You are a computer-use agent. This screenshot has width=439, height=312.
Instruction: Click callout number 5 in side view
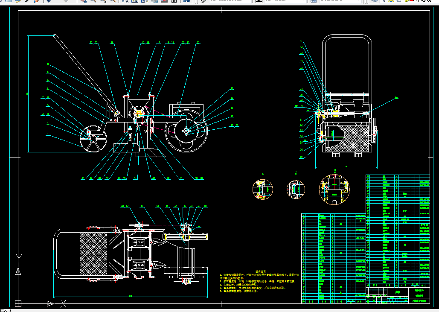click(48, 105)
